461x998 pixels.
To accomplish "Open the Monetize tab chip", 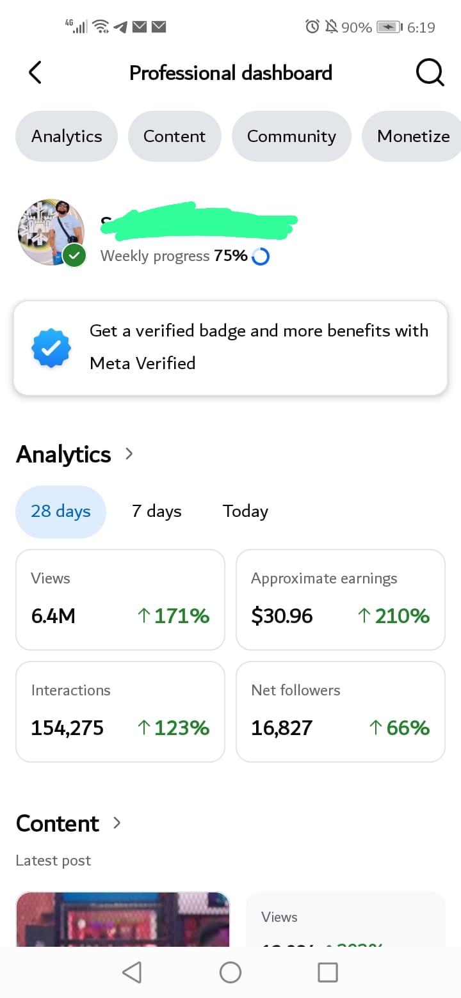I will click(412, 136).
